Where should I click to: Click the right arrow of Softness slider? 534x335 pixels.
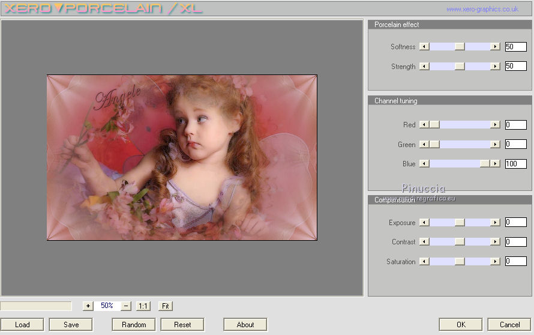495,46
